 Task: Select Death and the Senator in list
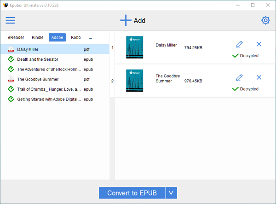(55, 59)
